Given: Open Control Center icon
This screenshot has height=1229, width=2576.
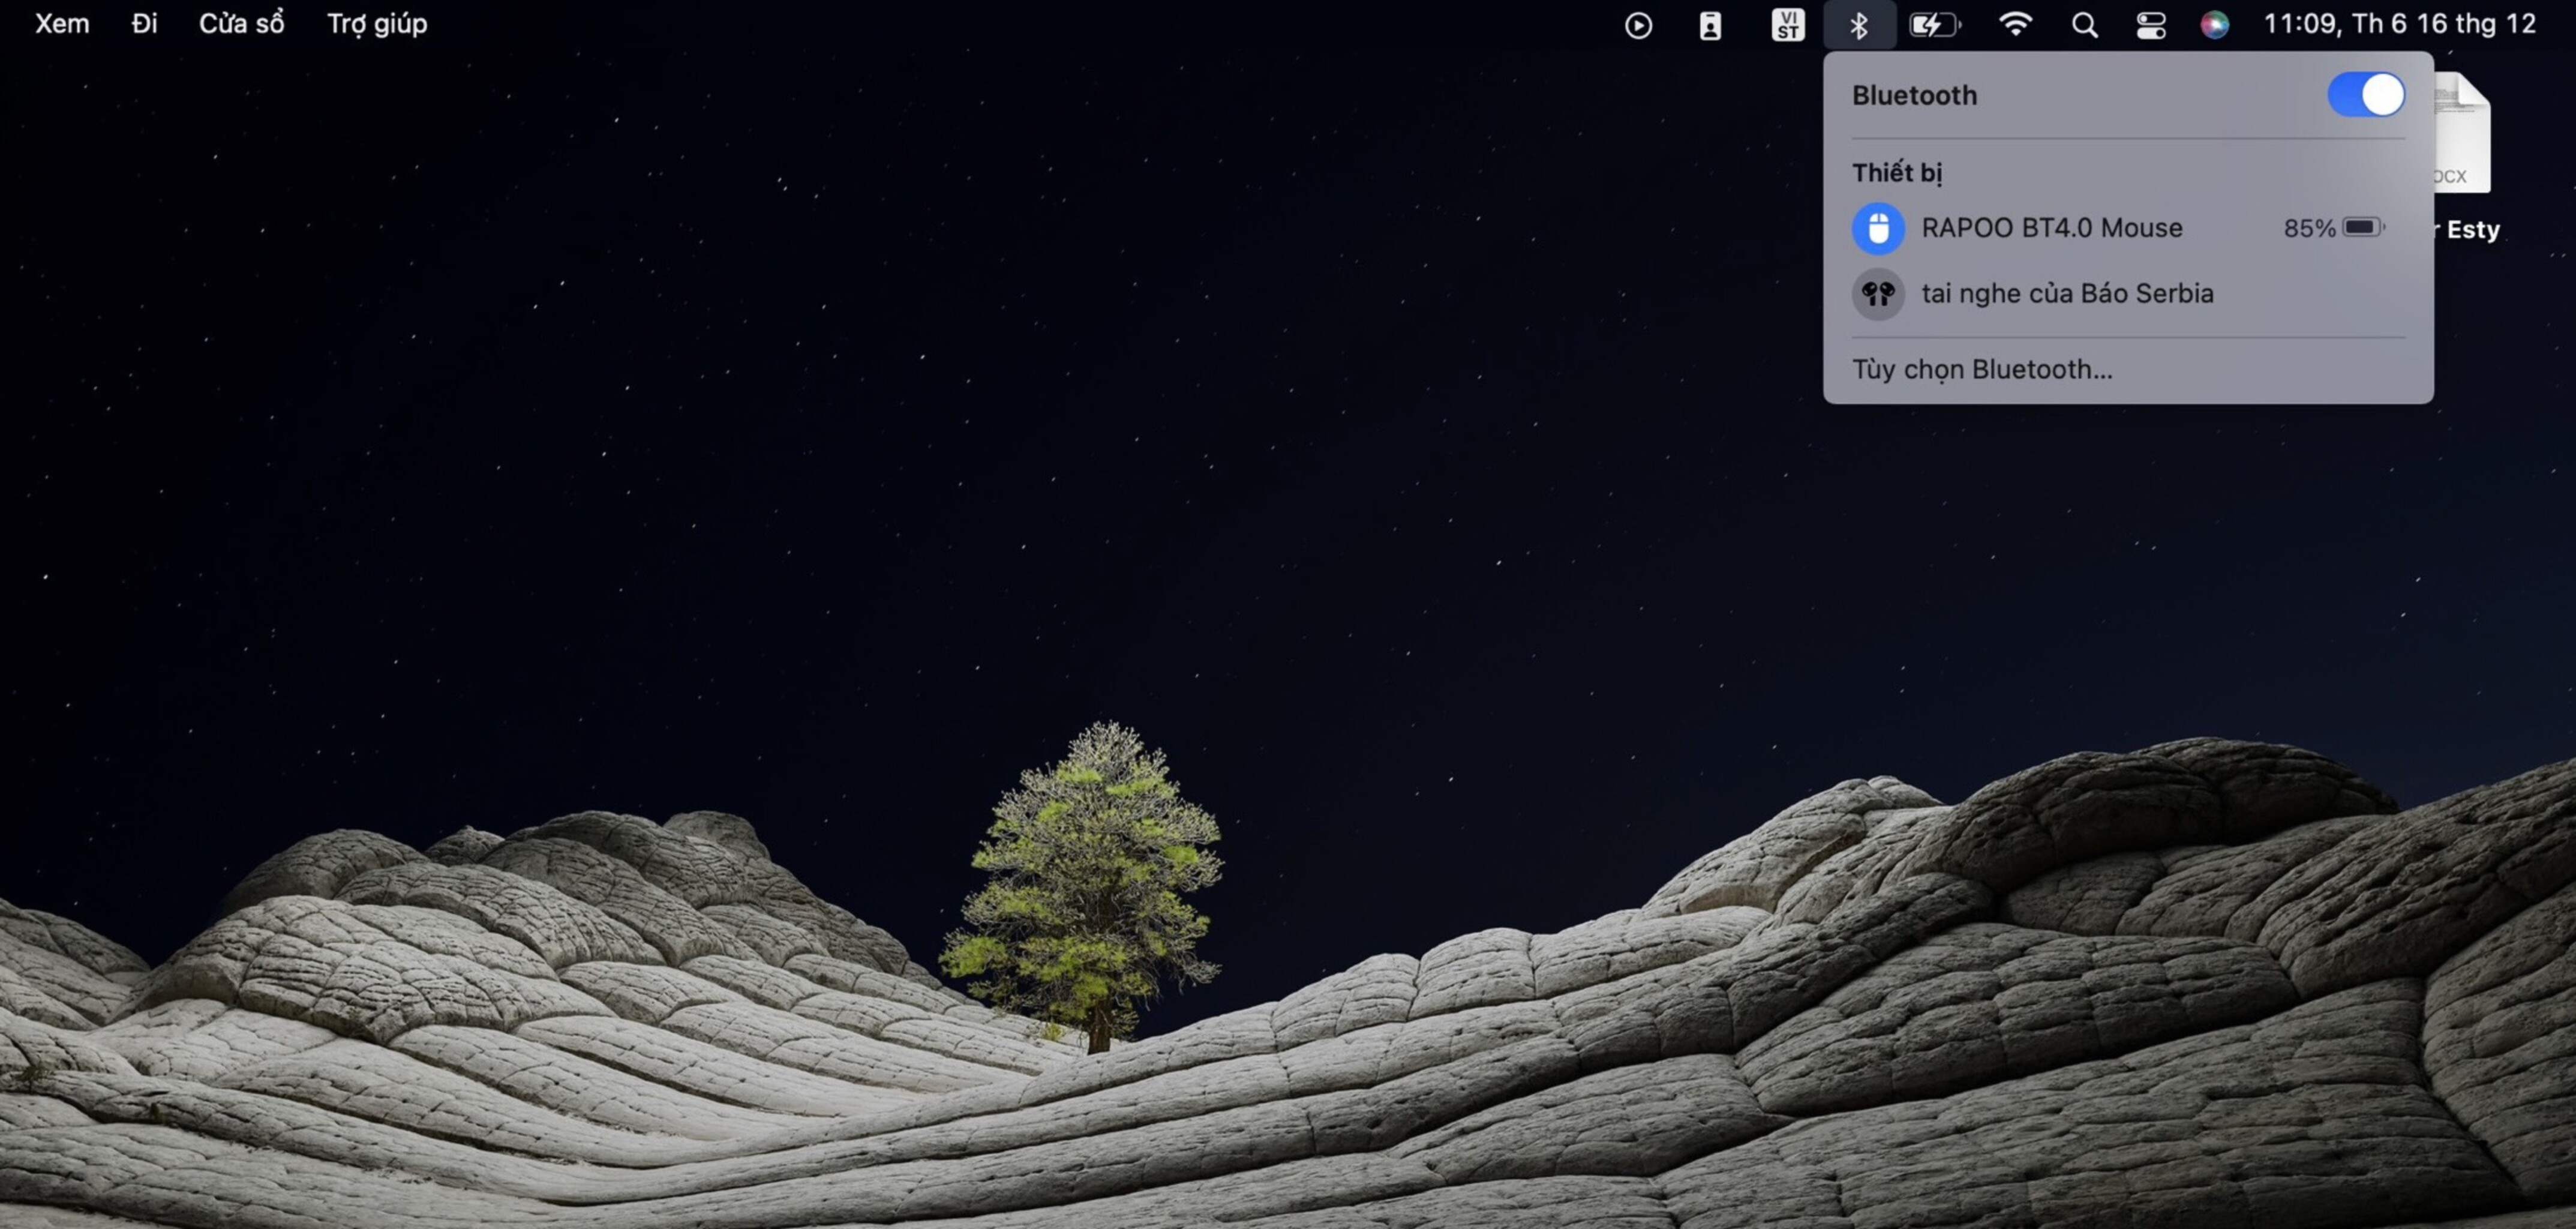Looking at the screenshot, I should coord(2150,25).
